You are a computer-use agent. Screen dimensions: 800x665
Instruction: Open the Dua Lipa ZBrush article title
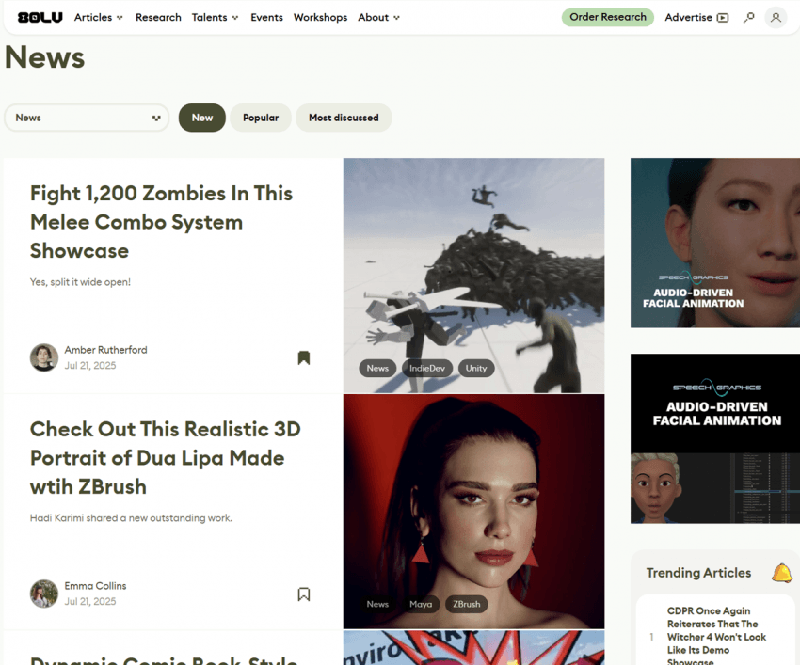[x=166, y=458]
